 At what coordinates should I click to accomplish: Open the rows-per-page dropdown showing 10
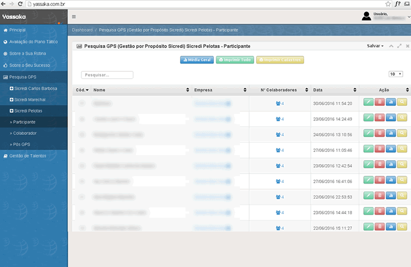click(x=396, y=74)
